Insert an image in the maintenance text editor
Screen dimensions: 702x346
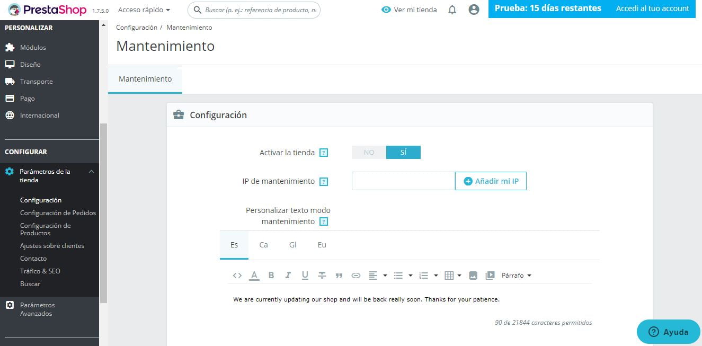pyautogui.click(x=473, y=275)
